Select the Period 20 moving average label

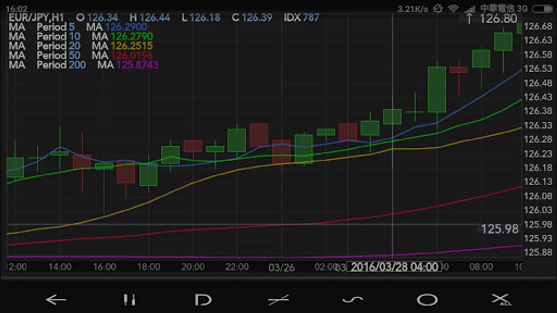coord(58,46)
